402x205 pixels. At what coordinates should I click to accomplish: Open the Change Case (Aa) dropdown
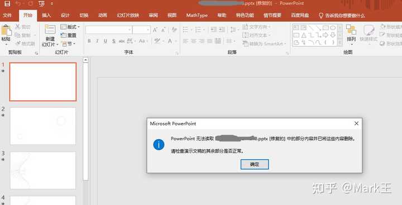143,41
